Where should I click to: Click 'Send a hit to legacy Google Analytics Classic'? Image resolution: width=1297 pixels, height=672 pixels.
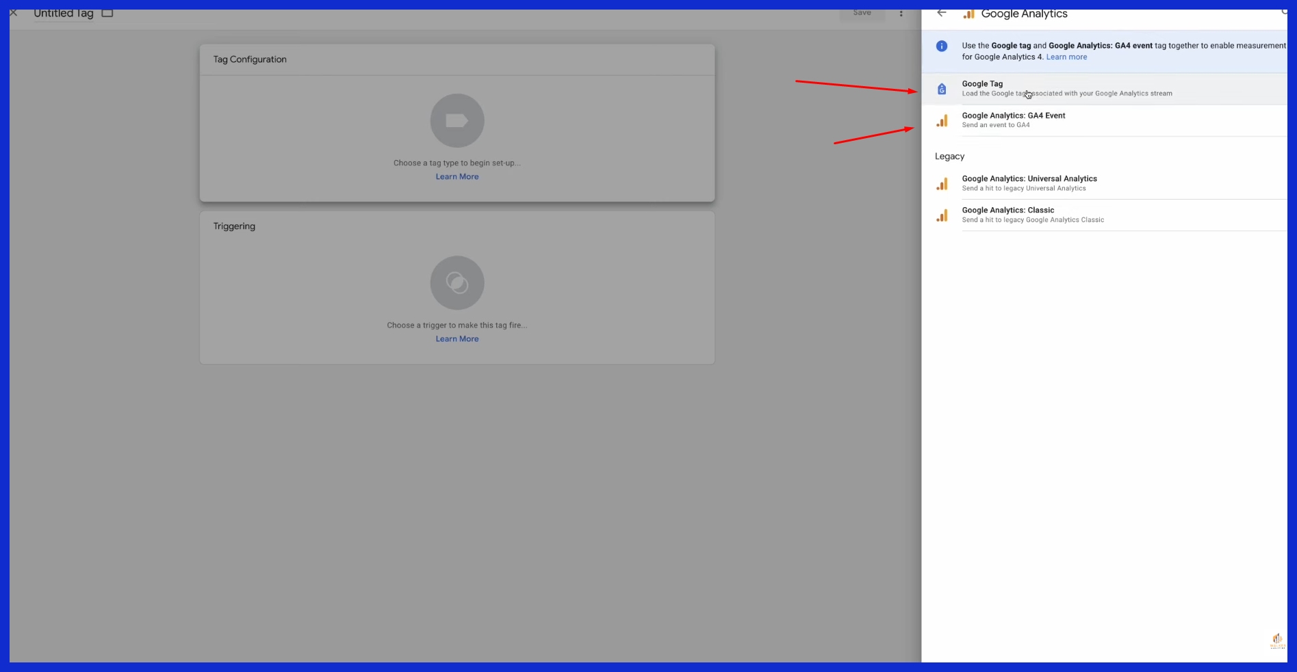1033,220
